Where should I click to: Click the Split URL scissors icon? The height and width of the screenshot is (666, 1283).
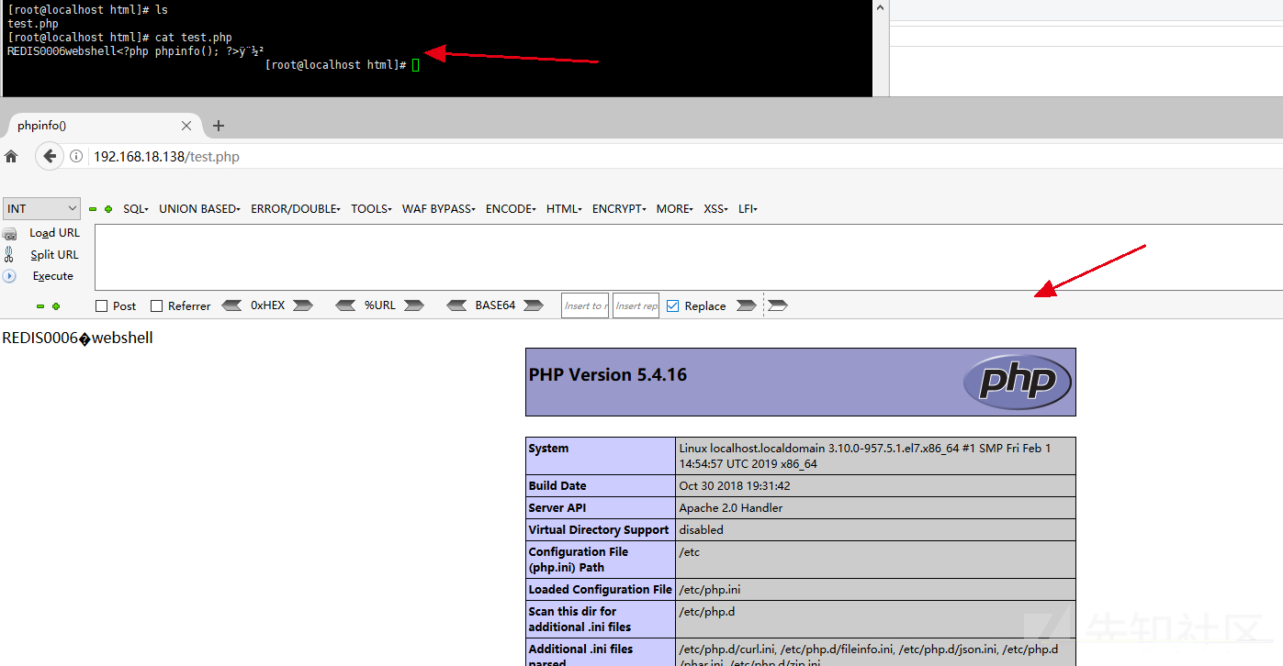pos(9,254)
